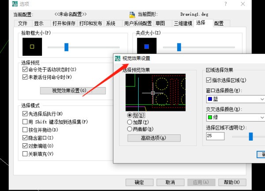This screenshot has width=265, height=191.
Task: Click the 拾取框大小 slider handle
Action: coord(66,46)
